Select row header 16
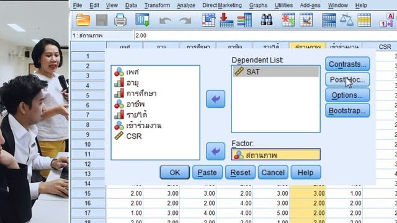This screenshot has width=397, height=223. point(88,203)
